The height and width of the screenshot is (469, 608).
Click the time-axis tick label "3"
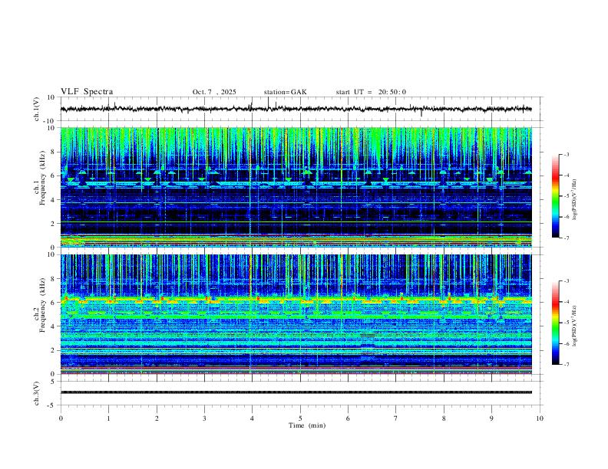pos(204,418)
